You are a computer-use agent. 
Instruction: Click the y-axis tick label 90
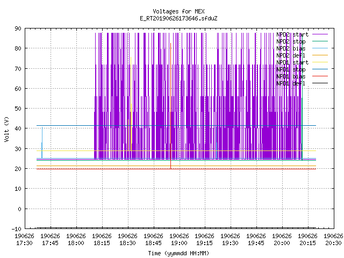point(18,28)
